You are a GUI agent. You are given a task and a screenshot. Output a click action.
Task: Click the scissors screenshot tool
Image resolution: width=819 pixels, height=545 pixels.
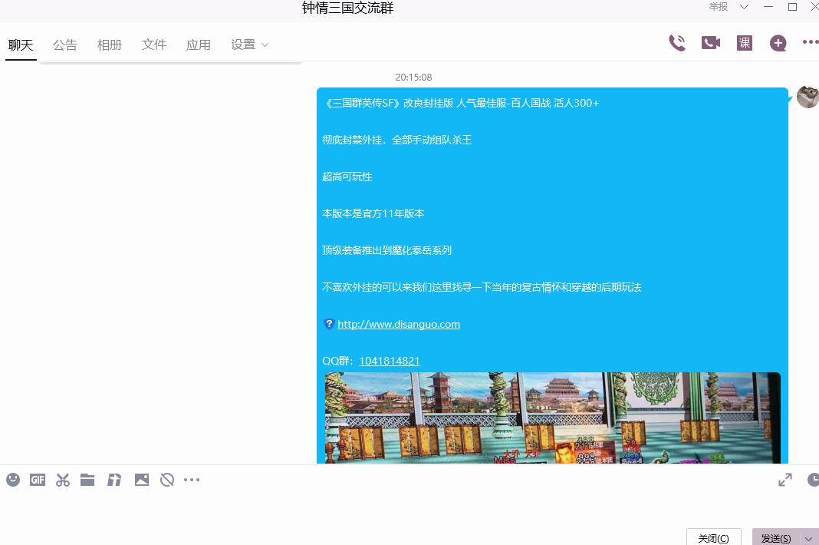[63, 480]
